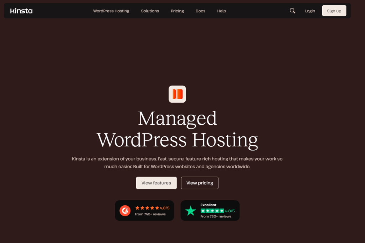Click the View features button

click(156, 183)
